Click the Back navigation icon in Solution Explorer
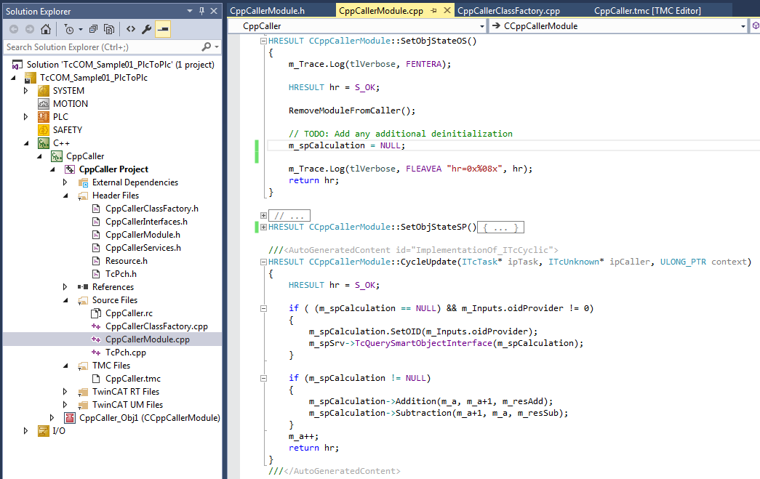760x479 pixels. (14, 30)
